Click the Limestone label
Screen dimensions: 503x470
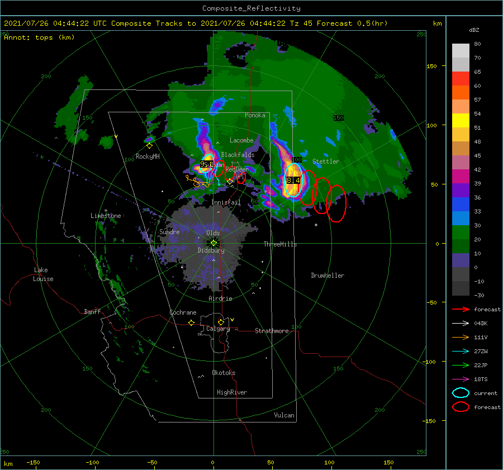(x=106, y=216)
